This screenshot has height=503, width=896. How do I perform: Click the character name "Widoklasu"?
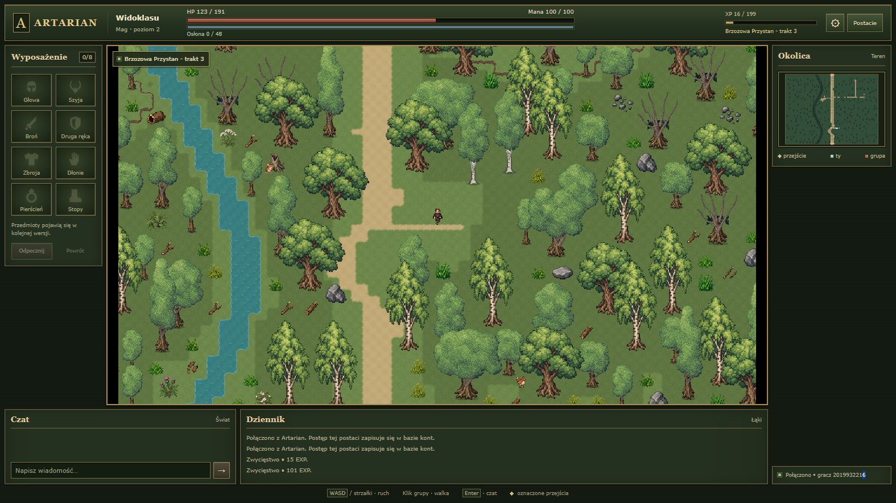pyautogui.click(x=138, y=18)
